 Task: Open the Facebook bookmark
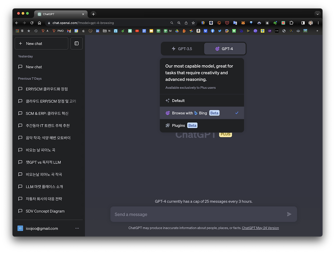(213, 31)
